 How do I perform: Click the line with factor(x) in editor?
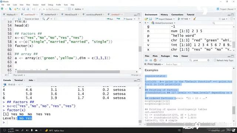coord(24,46)
